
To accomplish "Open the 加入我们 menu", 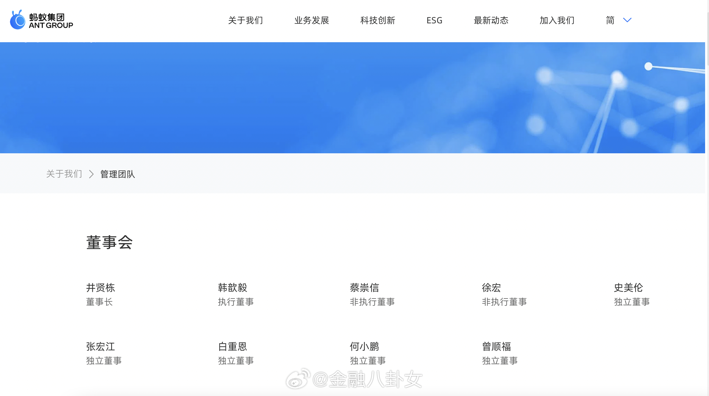I will pyautogui.click(x=557, y=20).
